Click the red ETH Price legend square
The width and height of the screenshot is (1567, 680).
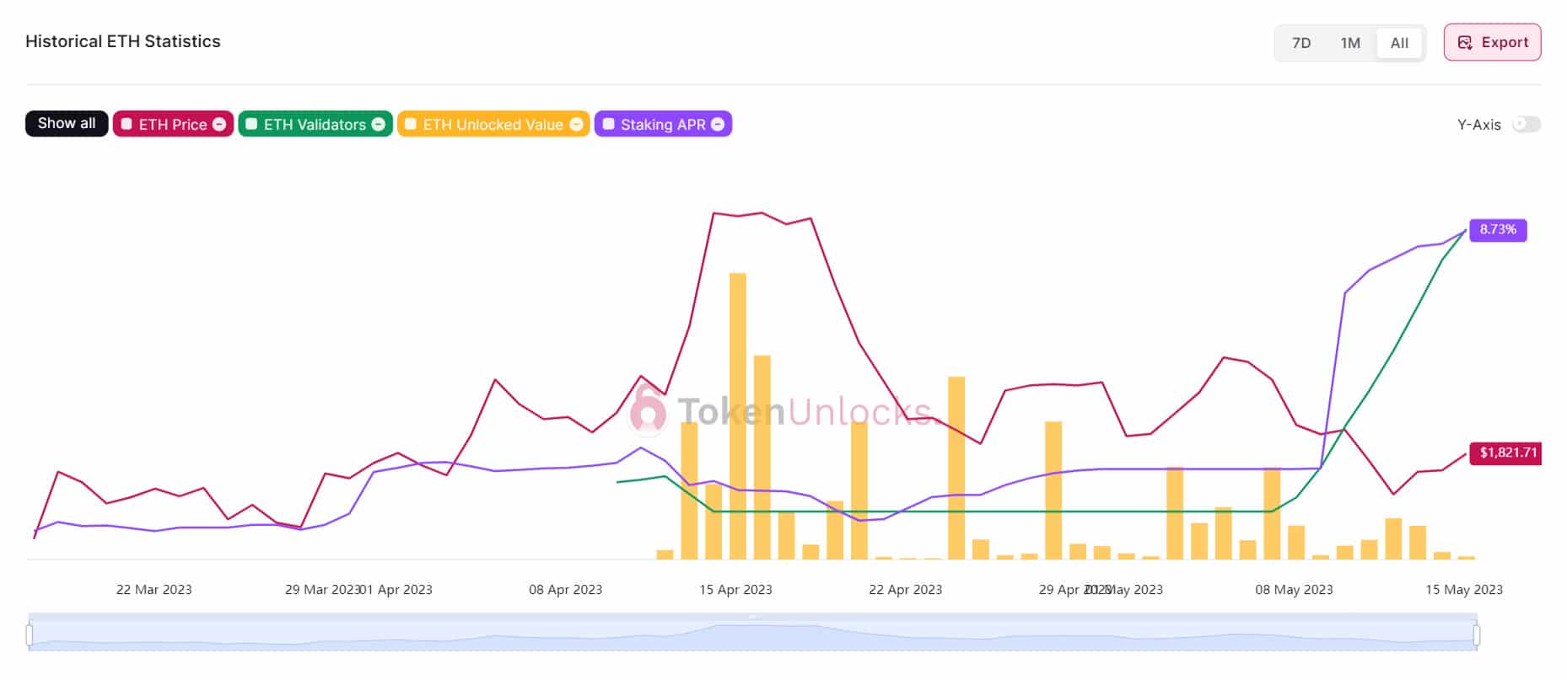(127, 125)
